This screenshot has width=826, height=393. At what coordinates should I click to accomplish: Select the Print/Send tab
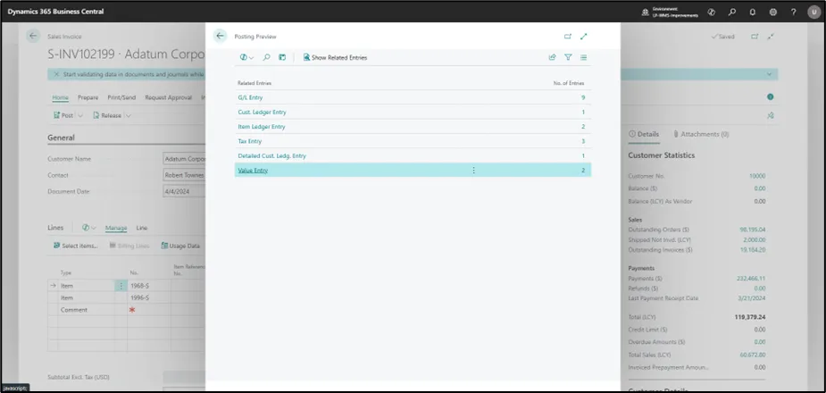click(x=121, y=97)
